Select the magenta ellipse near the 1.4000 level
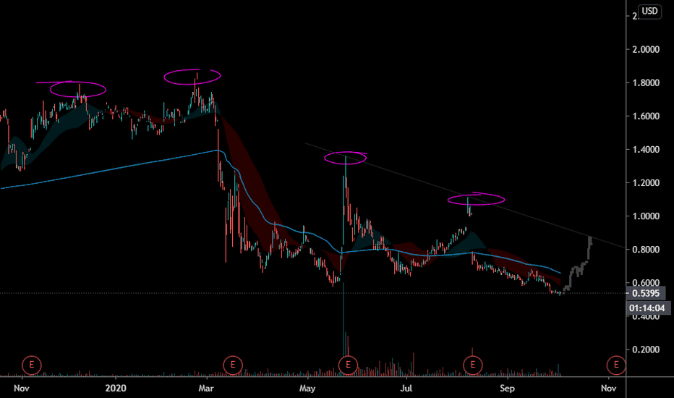674x398 pixels. [345, 158]
